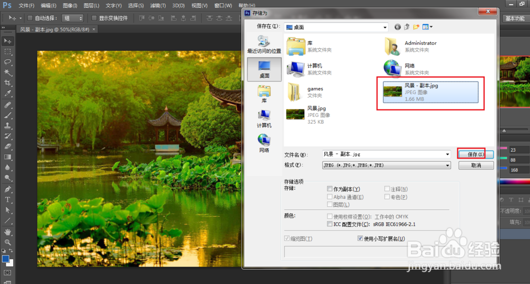The height and width of the screenshot is (284, 530).
Task: Open the 文件(F) menu
Action: (26, 5)
